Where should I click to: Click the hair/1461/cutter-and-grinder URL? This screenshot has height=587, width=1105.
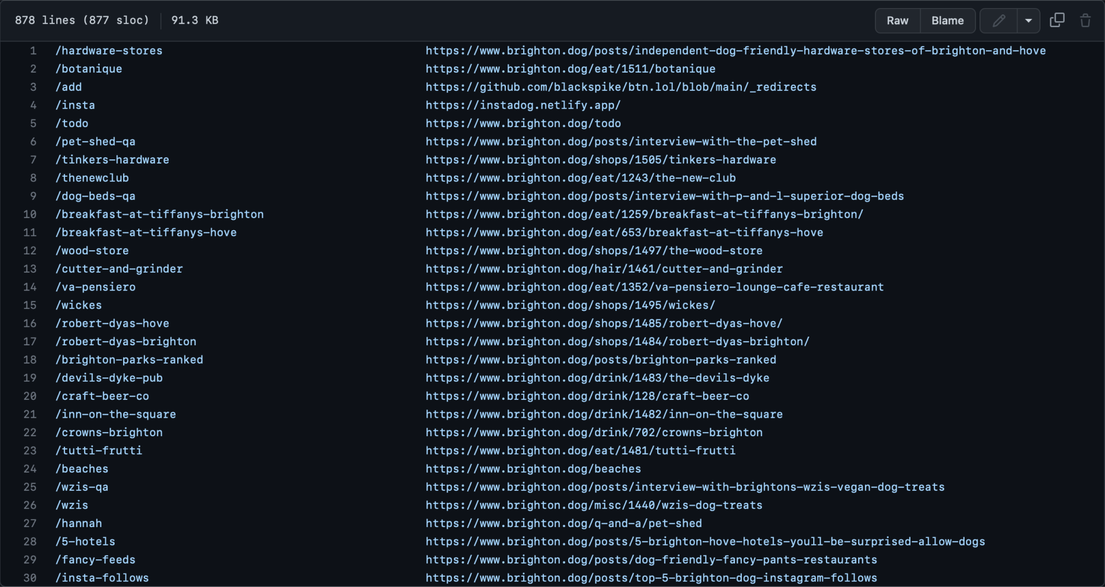[x=604, y=269]
